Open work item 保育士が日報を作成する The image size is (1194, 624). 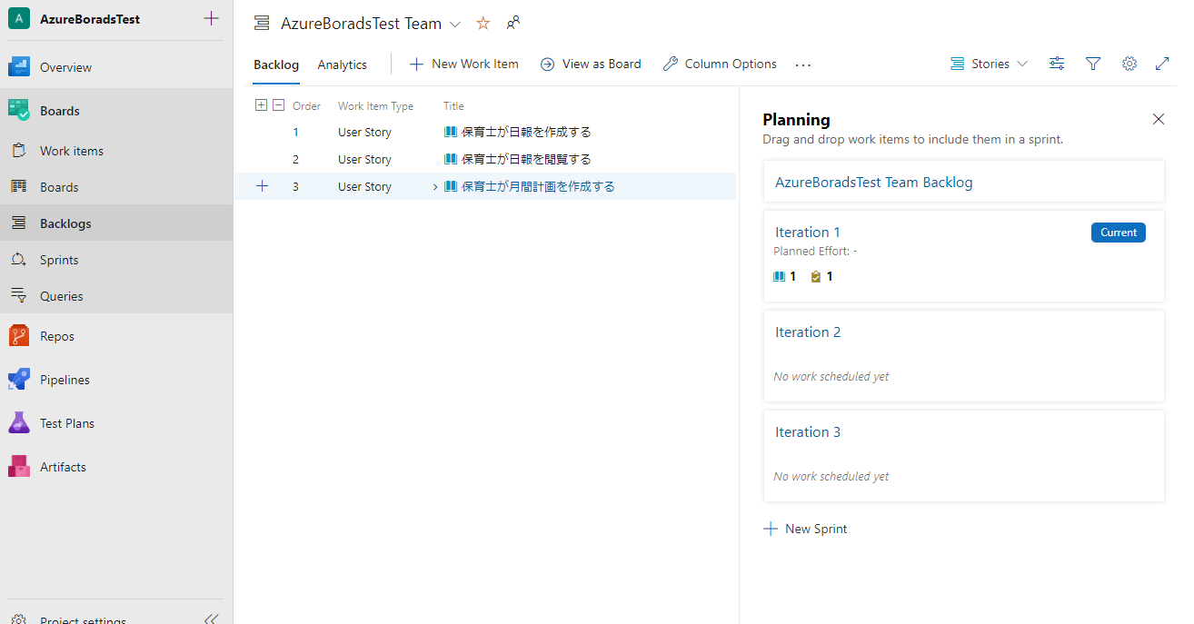coord(526,133)
